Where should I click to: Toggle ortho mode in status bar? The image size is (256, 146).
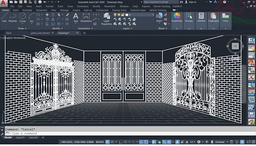tap(120, 142)
